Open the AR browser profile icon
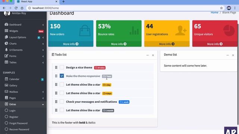Image resolution: width=239 pixels, height=134 pixels. [x=229, y=8]
